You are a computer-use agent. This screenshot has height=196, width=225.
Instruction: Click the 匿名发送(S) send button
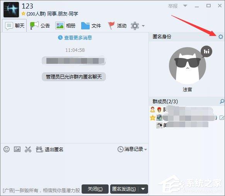point(124,189)
